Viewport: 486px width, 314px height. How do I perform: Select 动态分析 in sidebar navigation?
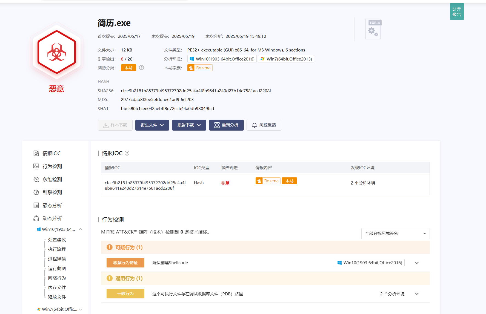click(x=52, y=218)
